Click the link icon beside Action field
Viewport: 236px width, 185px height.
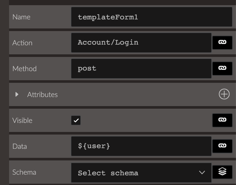click(x=222, y=43)
